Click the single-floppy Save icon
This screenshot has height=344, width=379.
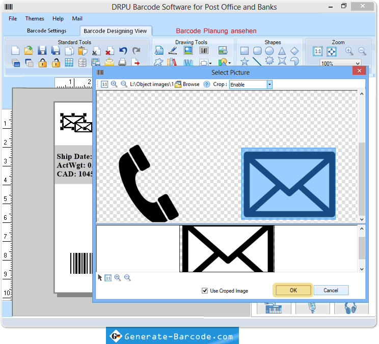[x=42, y=51]
